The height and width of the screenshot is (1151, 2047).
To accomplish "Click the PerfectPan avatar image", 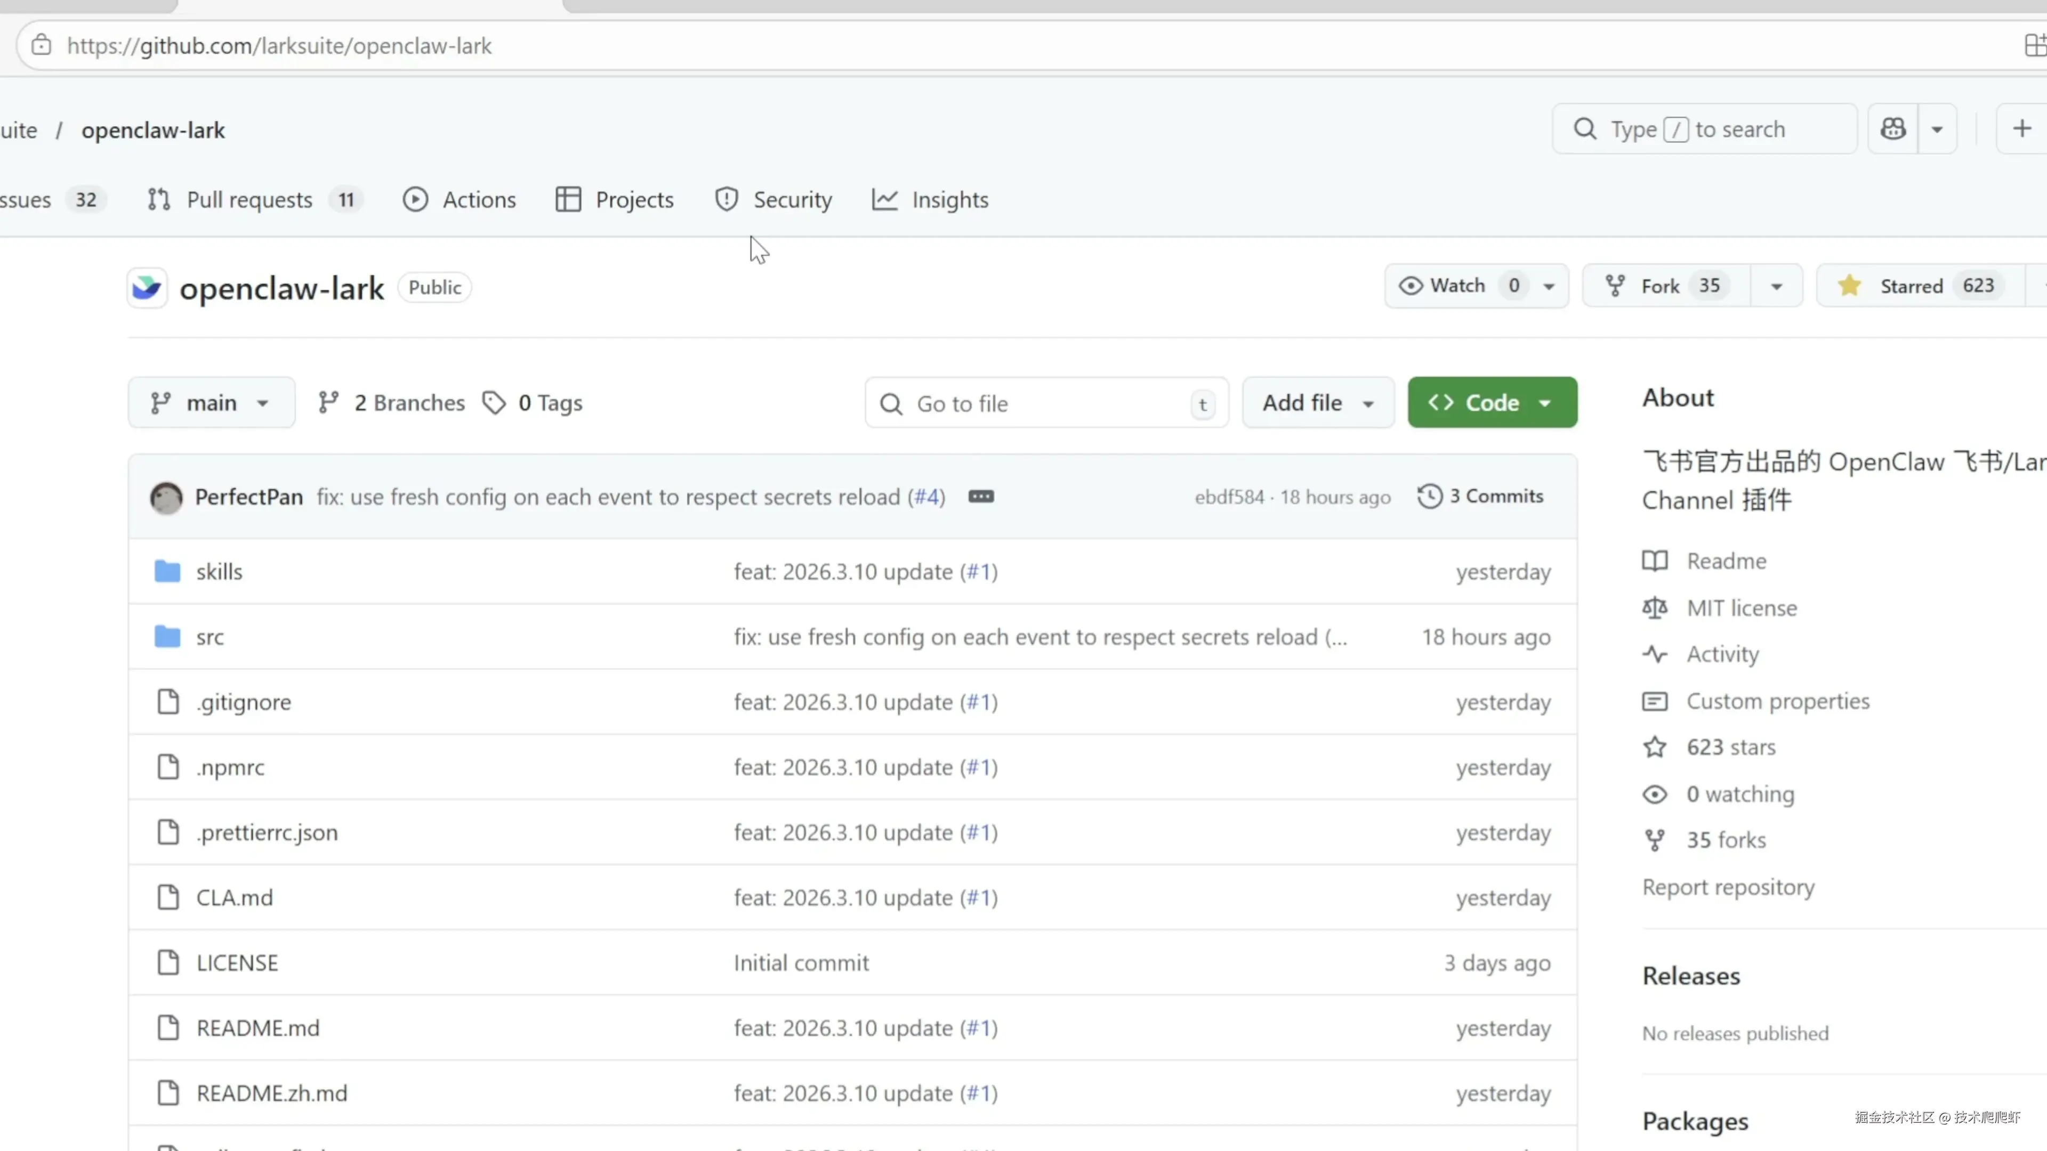I will 166,497.
